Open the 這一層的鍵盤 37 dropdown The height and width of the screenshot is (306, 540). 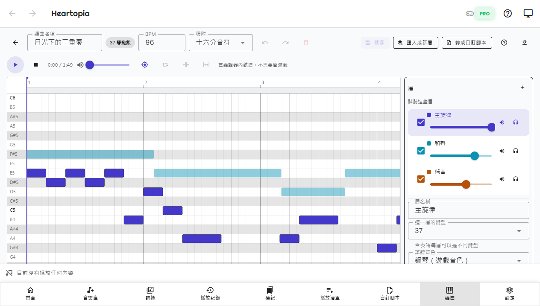pyautogui.click(x=469, y=231)
